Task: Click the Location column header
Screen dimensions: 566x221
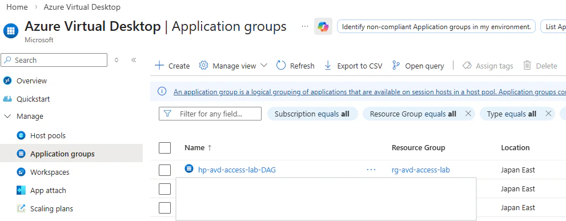Action: [x=515, y=148]
